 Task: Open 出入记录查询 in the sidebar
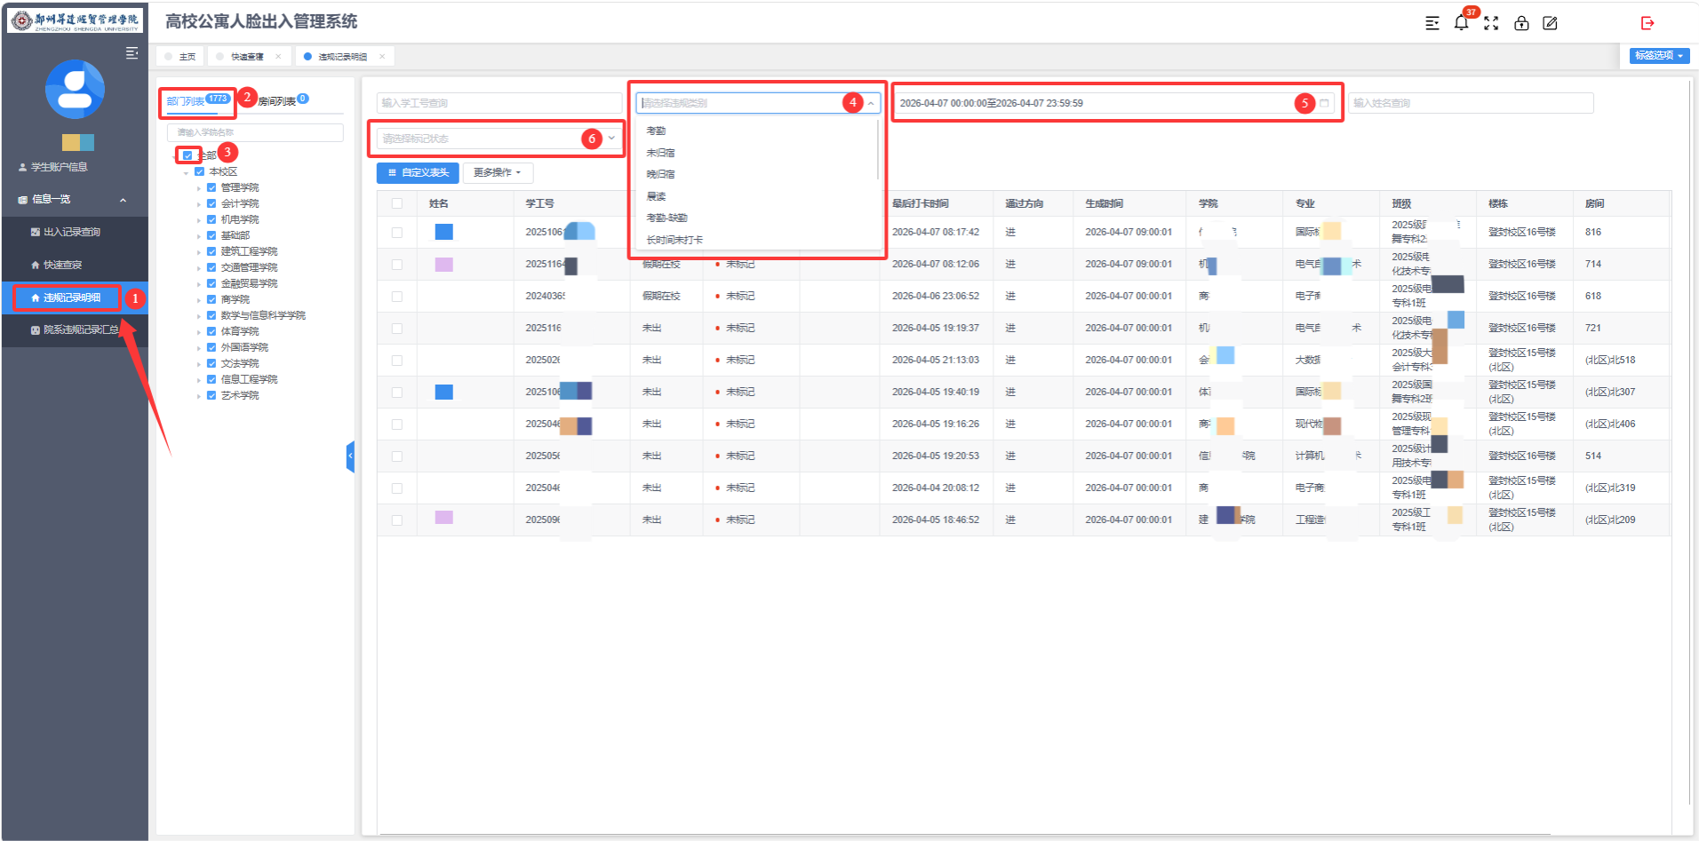tap(71, 232)
